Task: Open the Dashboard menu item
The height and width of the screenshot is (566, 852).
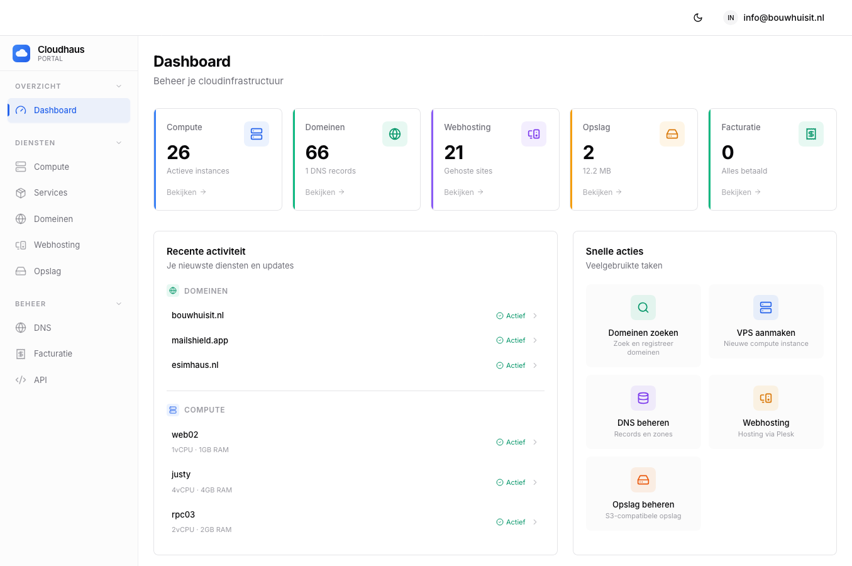Action: (x=55, y=109)
